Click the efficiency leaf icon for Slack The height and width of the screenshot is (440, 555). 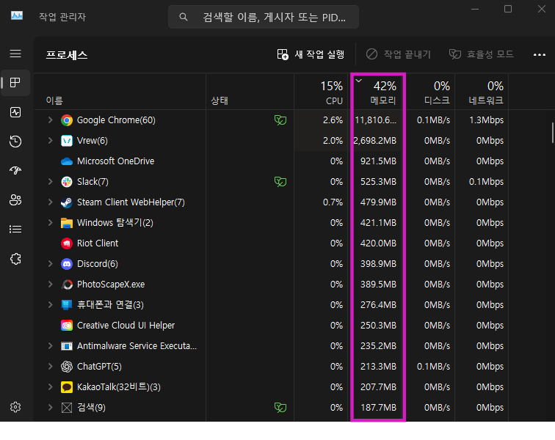pyautogui.click(x=280, y=182)
